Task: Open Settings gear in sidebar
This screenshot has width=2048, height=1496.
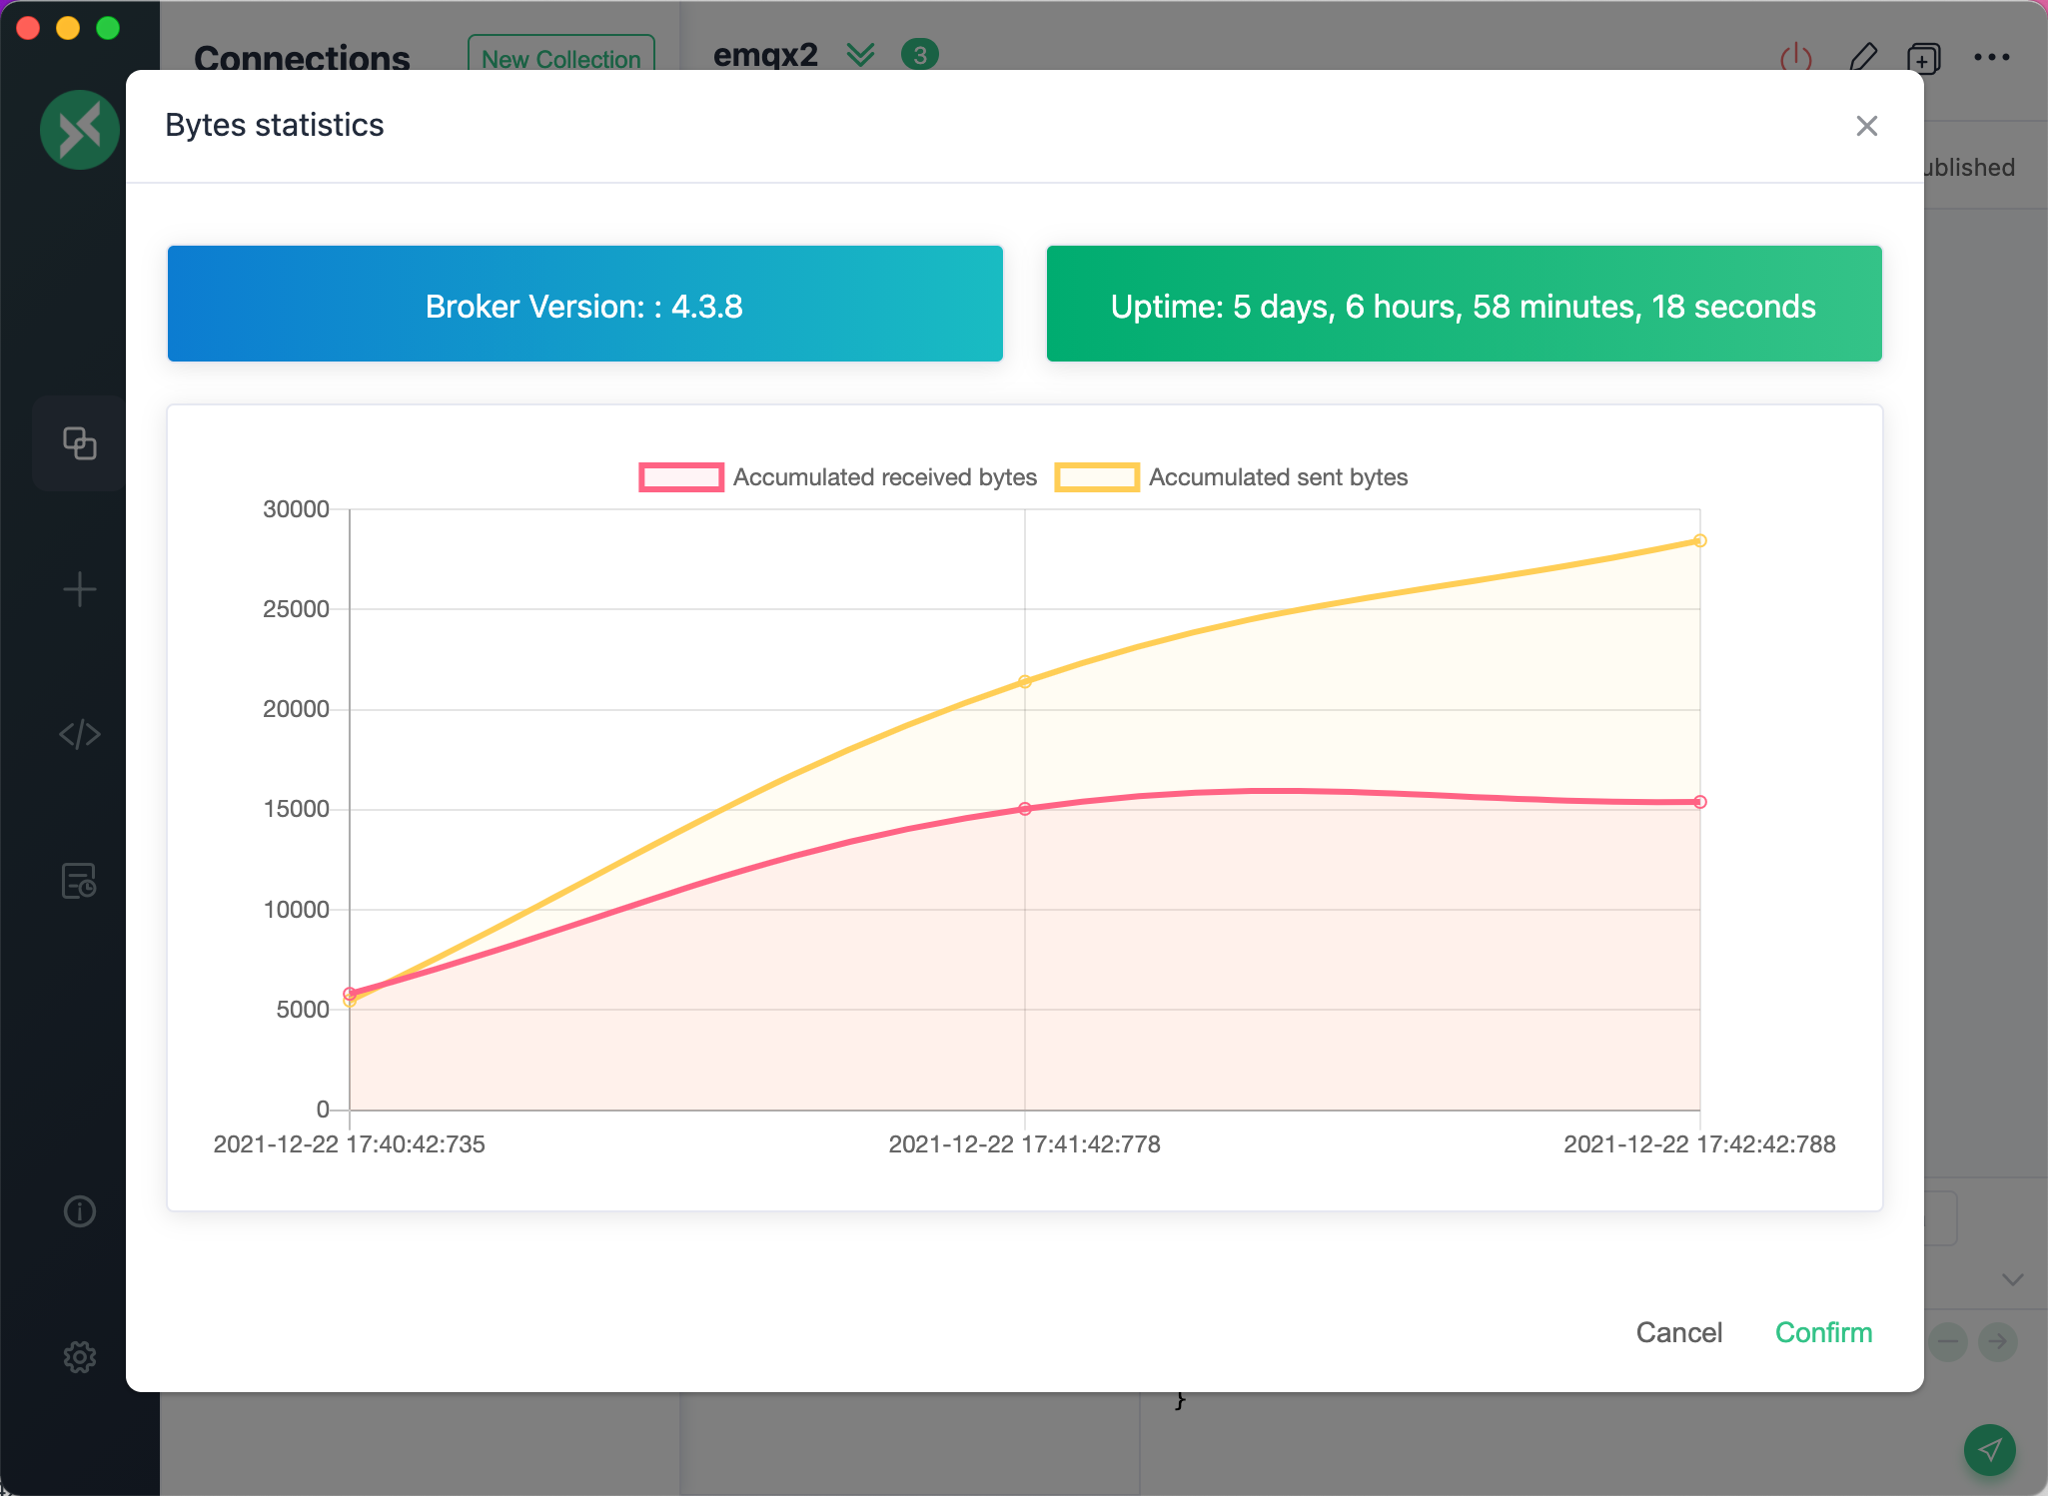Action: point(79,1357)
